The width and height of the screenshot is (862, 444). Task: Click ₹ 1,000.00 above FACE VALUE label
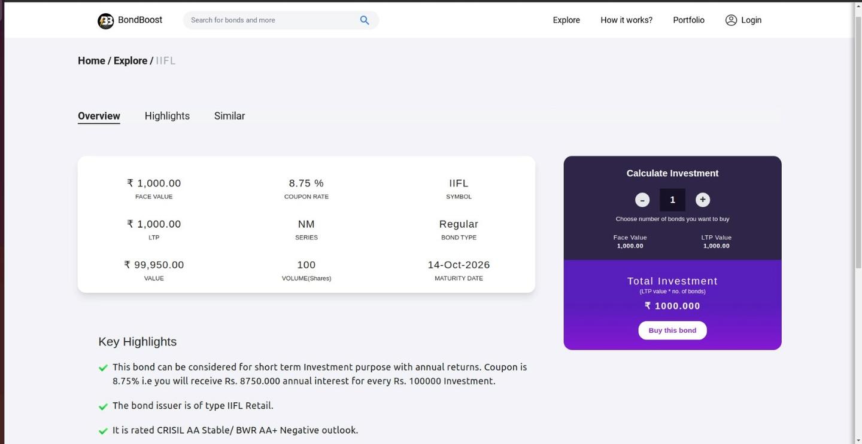pyautogui.click(x=154, y=183)
